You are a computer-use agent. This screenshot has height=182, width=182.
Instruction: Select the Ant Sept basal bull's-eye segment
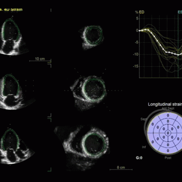pyautogui.click(x=168, y=115)
